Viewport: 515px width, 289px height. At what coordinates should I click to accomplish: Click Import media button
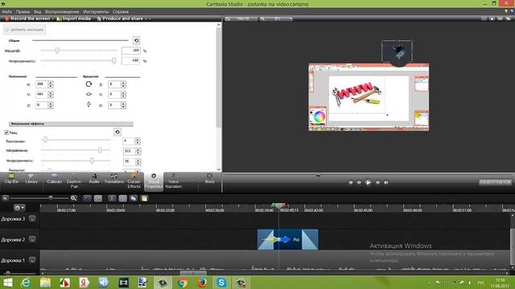coord(73,18)
